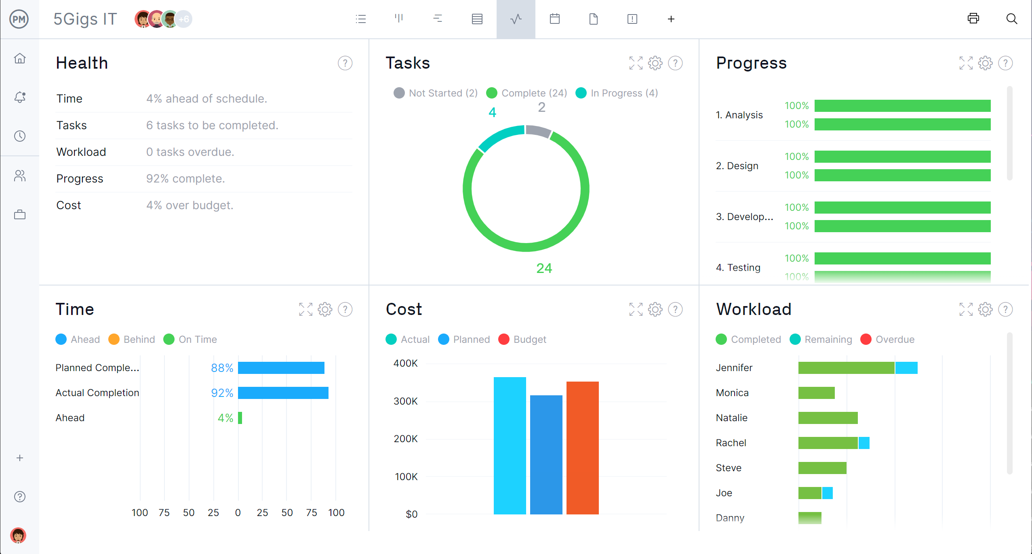Expand the Progress panel to fullscreen
The height and width of the screenshot is (554, 1032).
click(967, 63)
